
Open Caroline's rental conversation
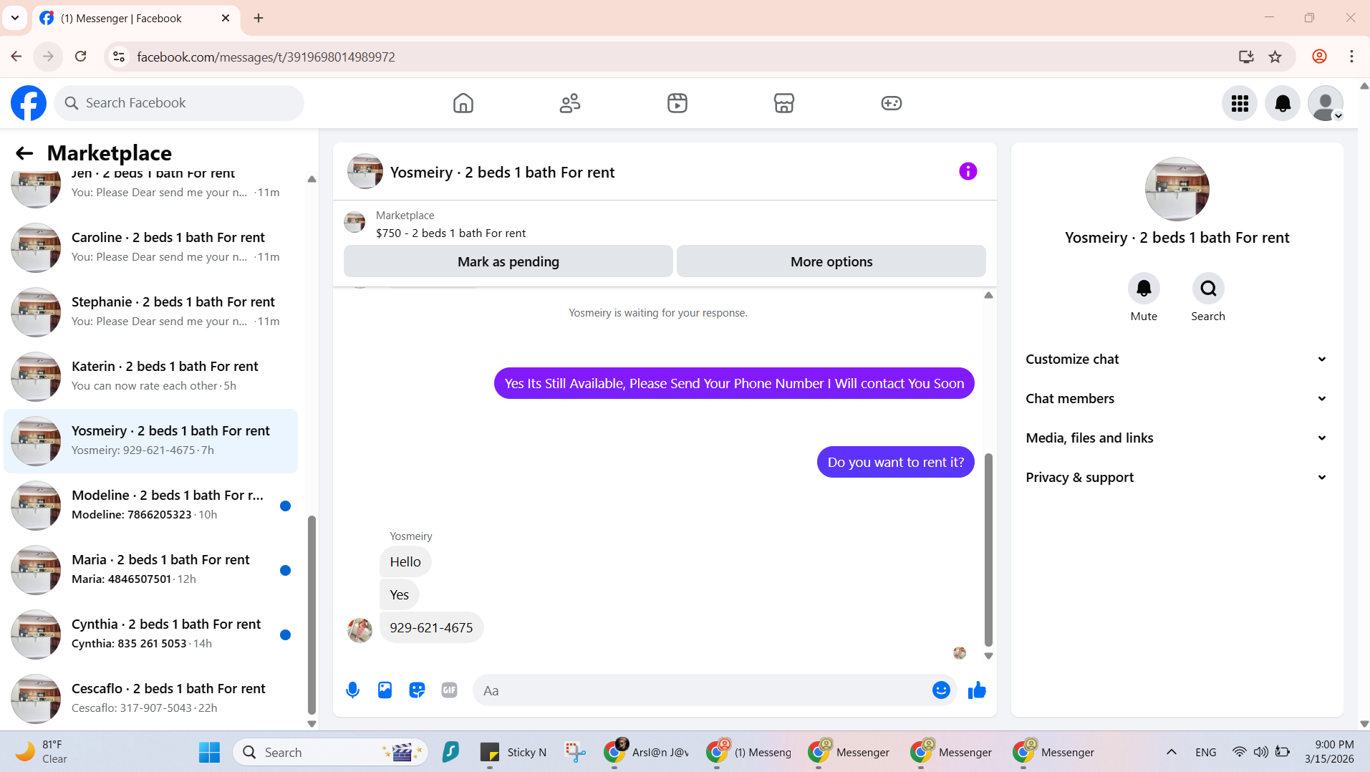(151, 248)
